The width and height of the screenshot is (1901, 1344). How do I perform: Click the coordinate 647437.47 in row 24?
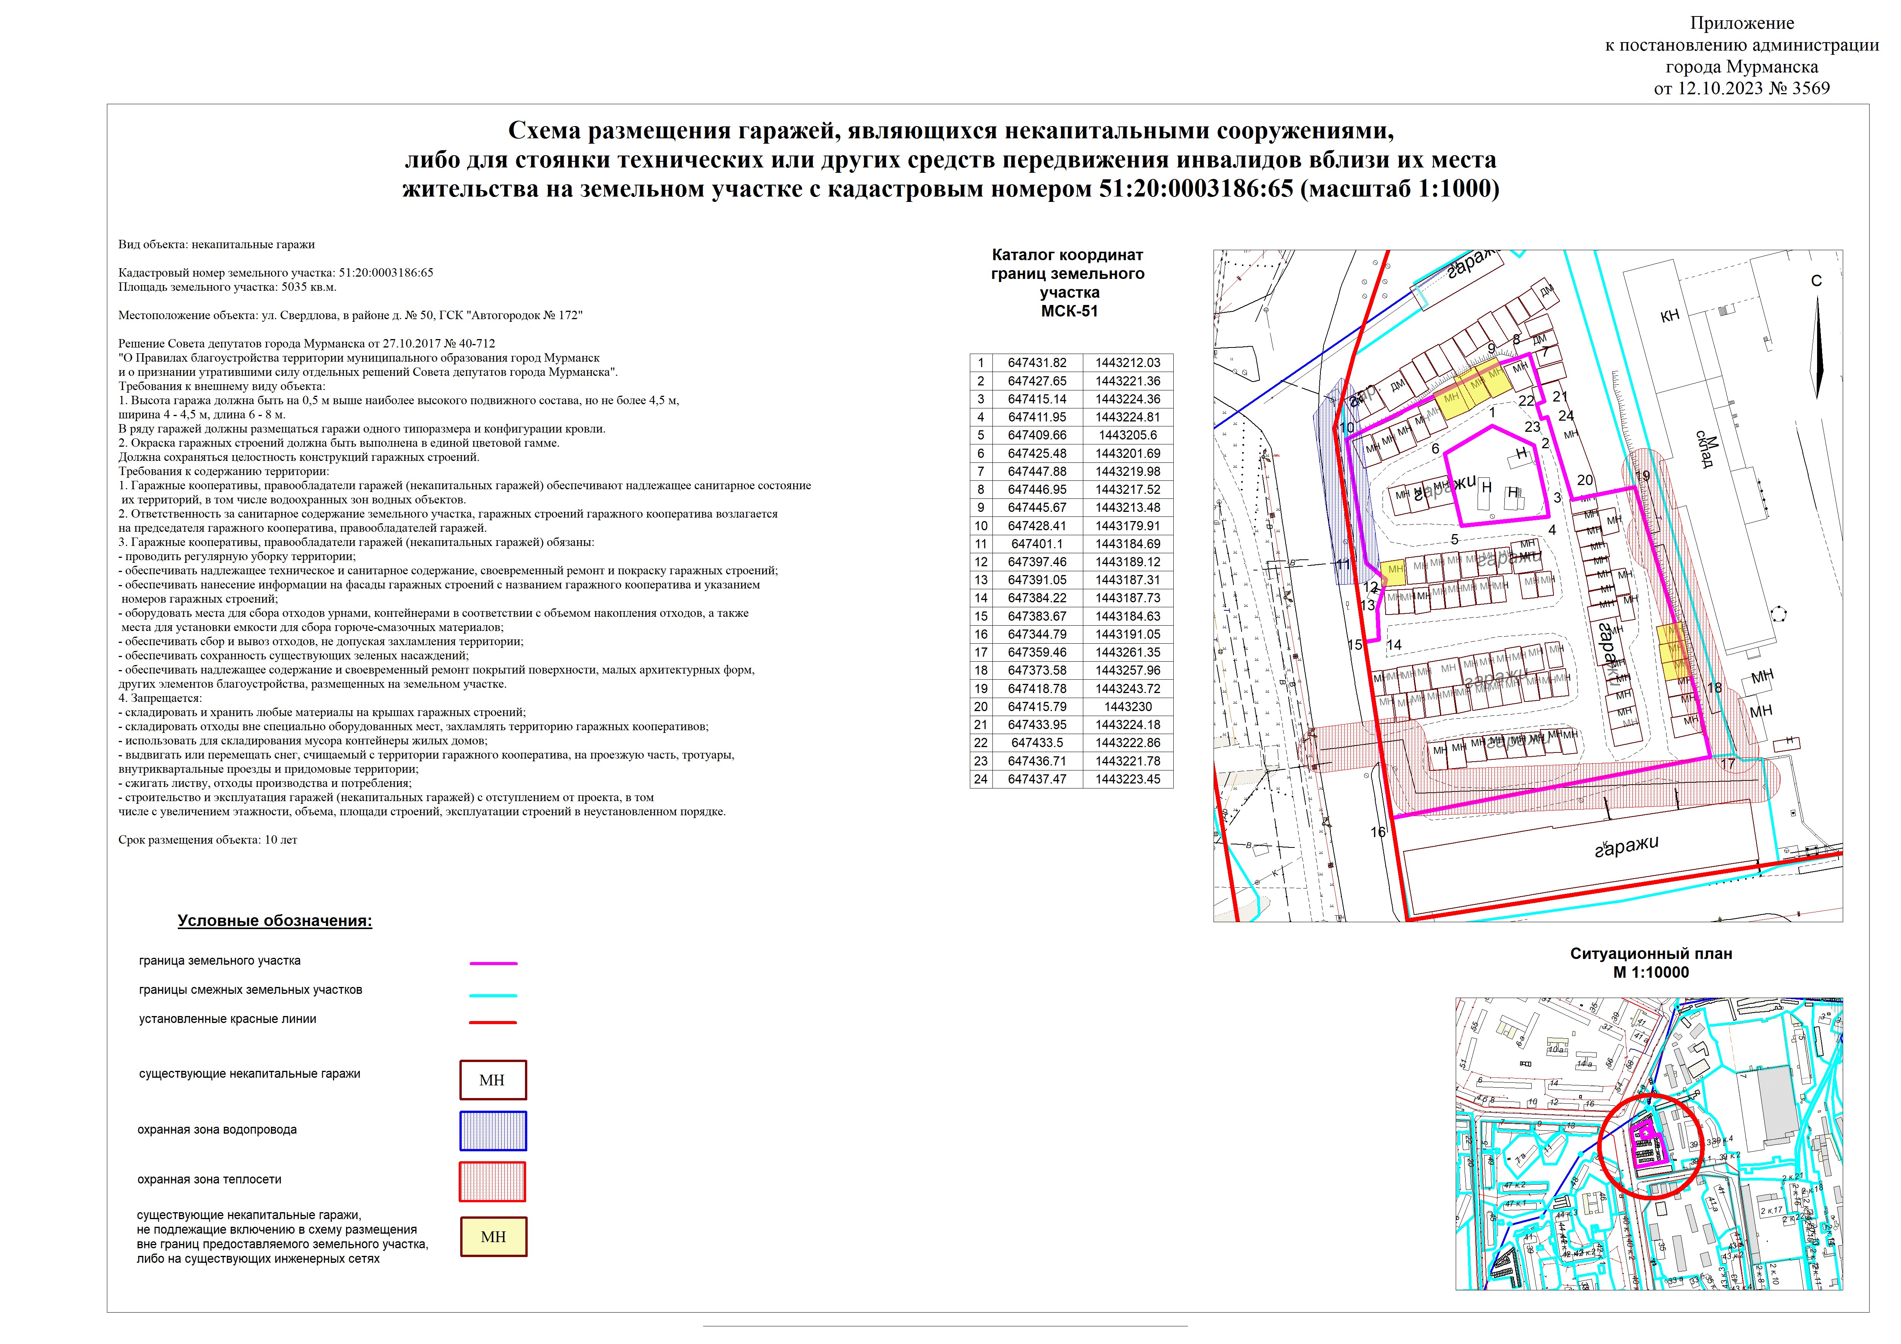pos(1037,779)
